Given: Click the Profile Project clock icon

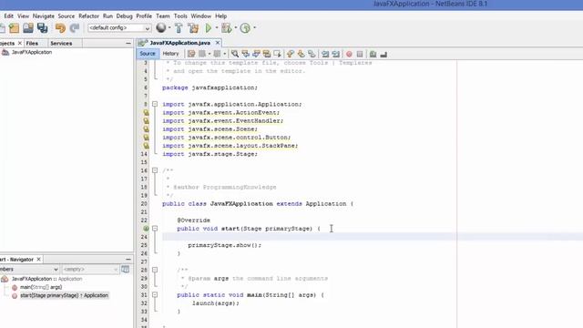Looking at the screenshot, I should pyautogui.click(x=245, y=28).
